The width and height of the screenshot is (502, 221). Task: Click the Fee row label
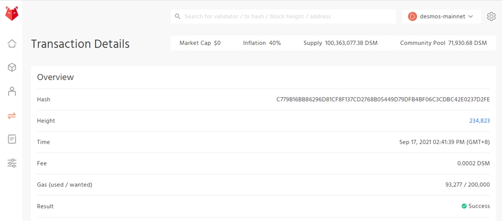[42, 163]
